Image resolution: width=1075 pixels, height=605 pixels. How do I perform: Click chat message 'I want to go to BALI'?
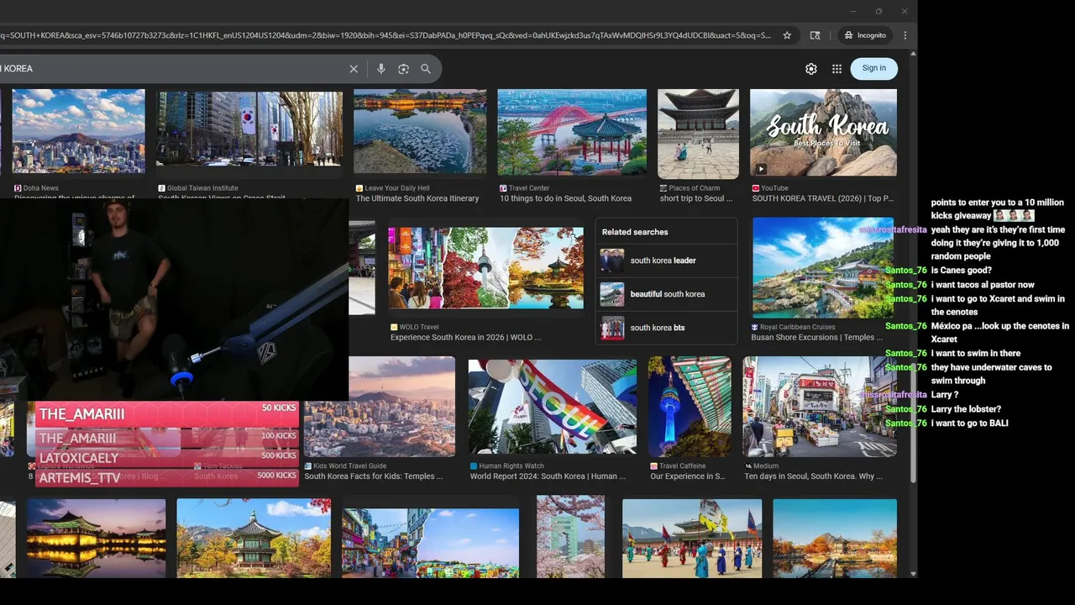coord(969,423)
